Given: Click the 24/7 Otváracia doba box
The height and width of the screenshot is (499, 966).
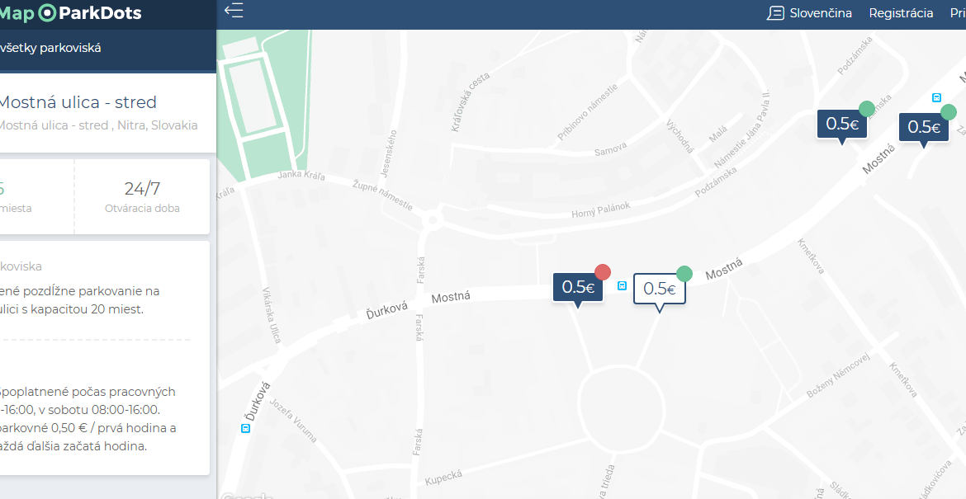Looking at the screenshot, I should pos(142,196).
